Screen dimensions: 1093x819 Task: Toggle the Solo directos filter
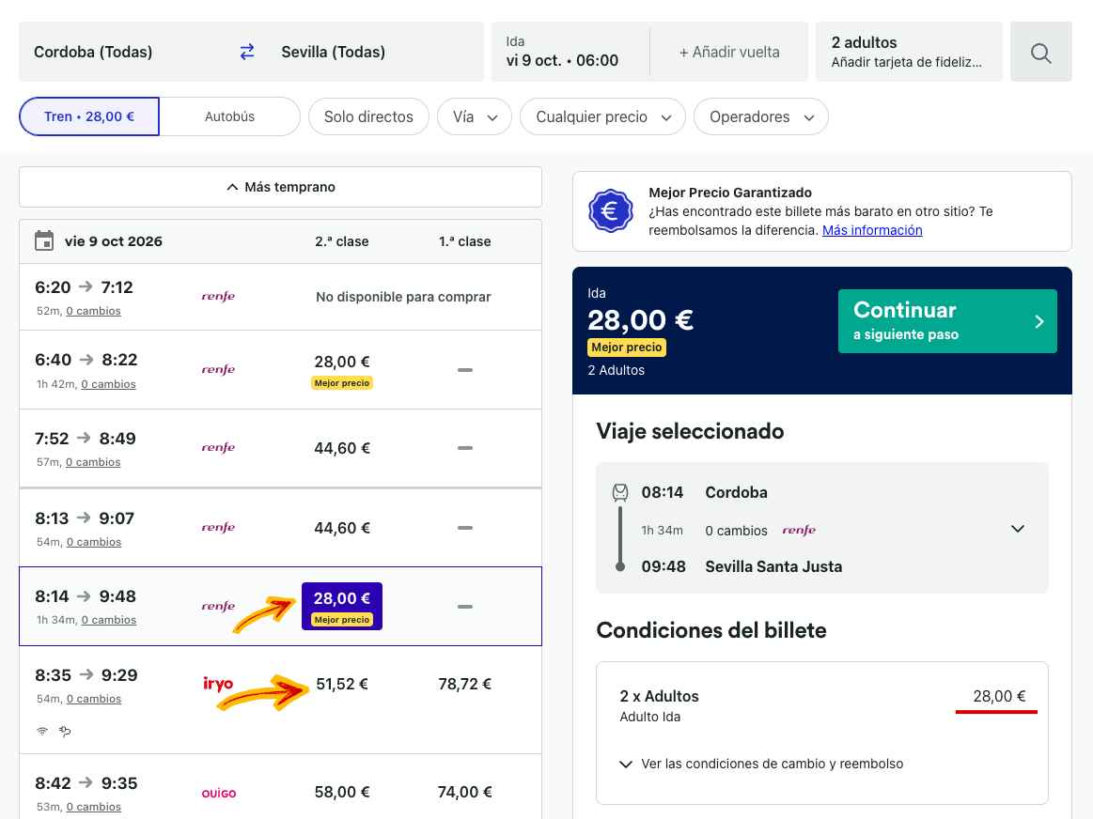pyautogui.click(x=368, y=117)
